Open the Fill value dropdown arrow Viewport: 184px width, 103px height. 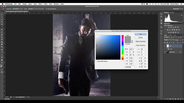tap(183, 43)
